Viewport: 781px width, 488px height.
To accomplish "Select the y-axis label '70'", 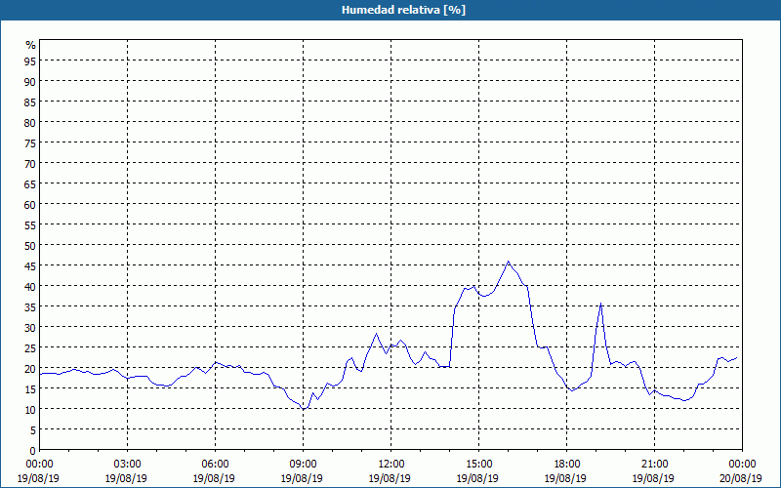I will coord(30,163).
